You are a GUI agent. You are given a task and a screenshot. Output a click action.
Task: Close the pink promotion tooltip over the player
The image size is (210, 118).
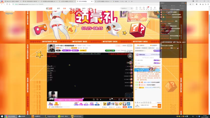(x=83, y=99)
